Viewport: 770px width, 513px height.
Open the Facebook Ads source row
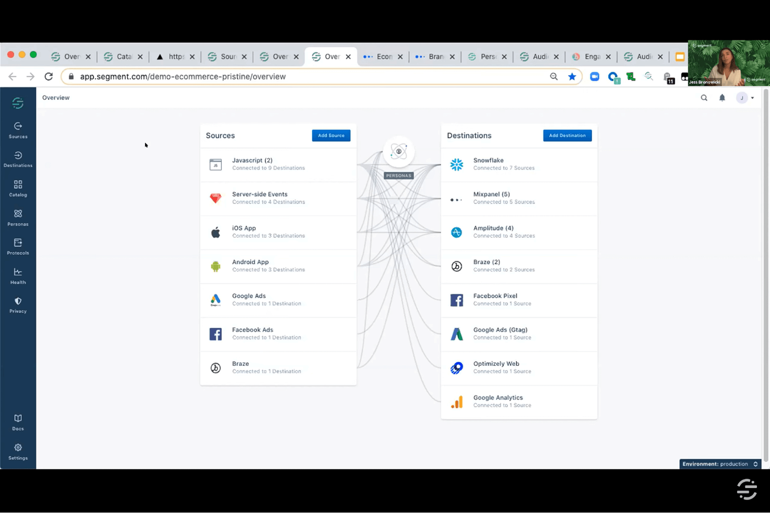(278, 334)
